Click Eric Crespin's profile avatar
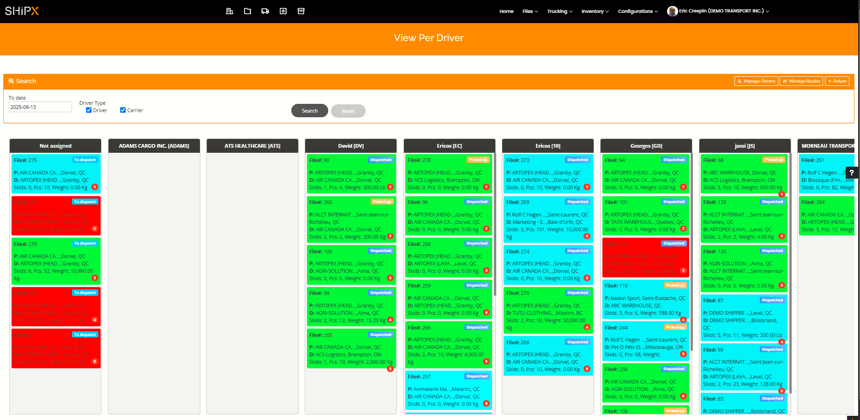This screenshot has height=420, width=860. click(x=672, y=11)
